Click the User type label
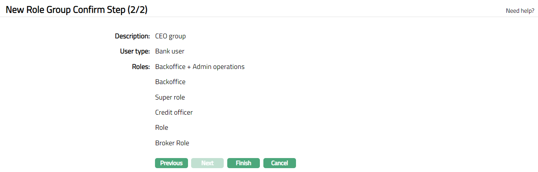538x172 pixels. pyautogui.click(x=135, y=51)
